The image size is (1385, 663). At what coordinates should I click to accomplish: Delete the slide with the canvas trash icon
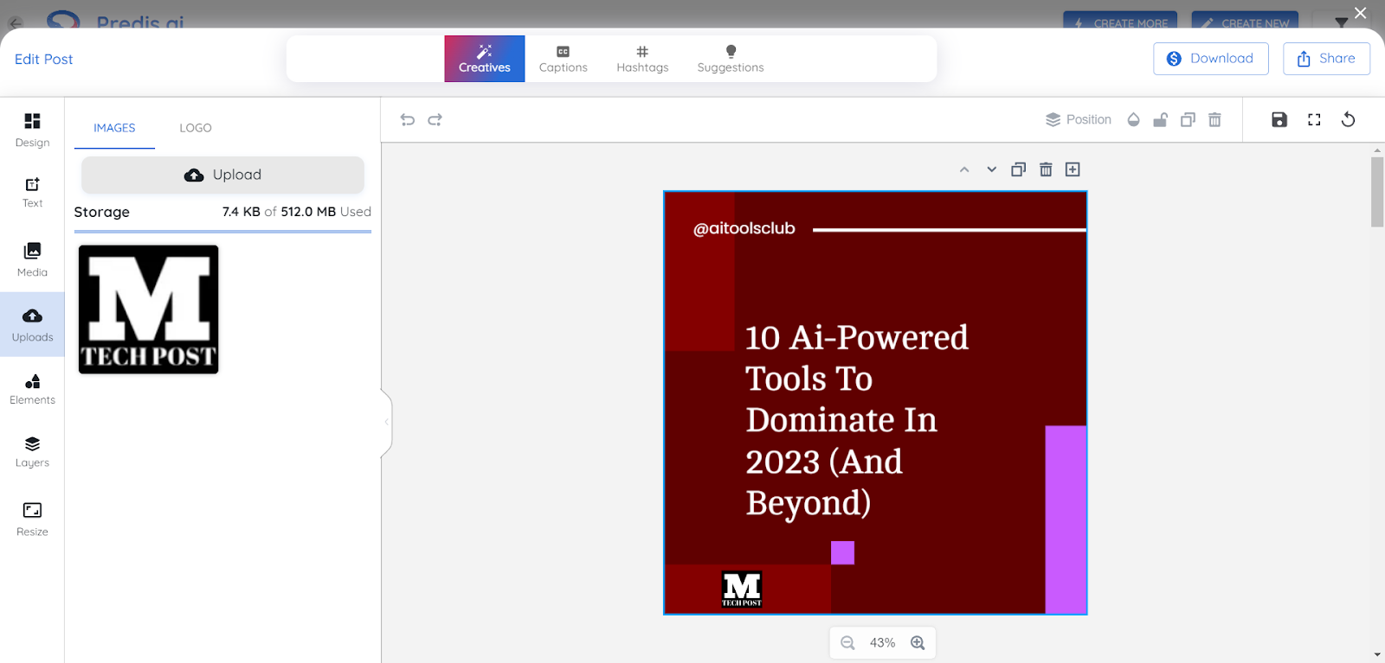1046,169
